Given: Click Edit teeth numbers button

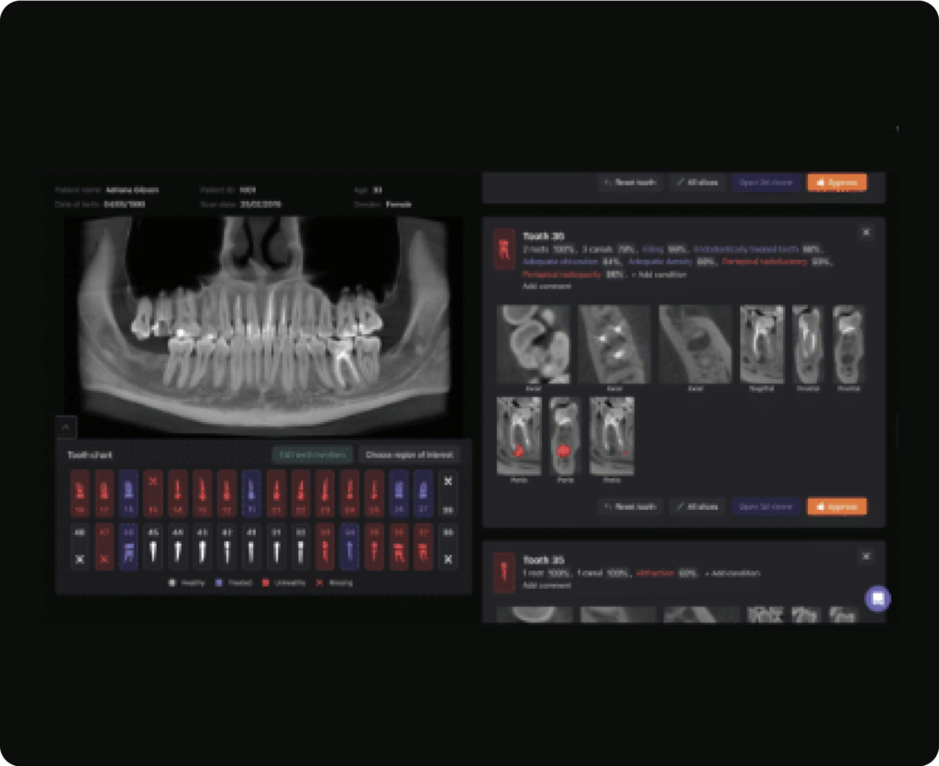Looking at the screenshot, I should (x=312, y=455).
